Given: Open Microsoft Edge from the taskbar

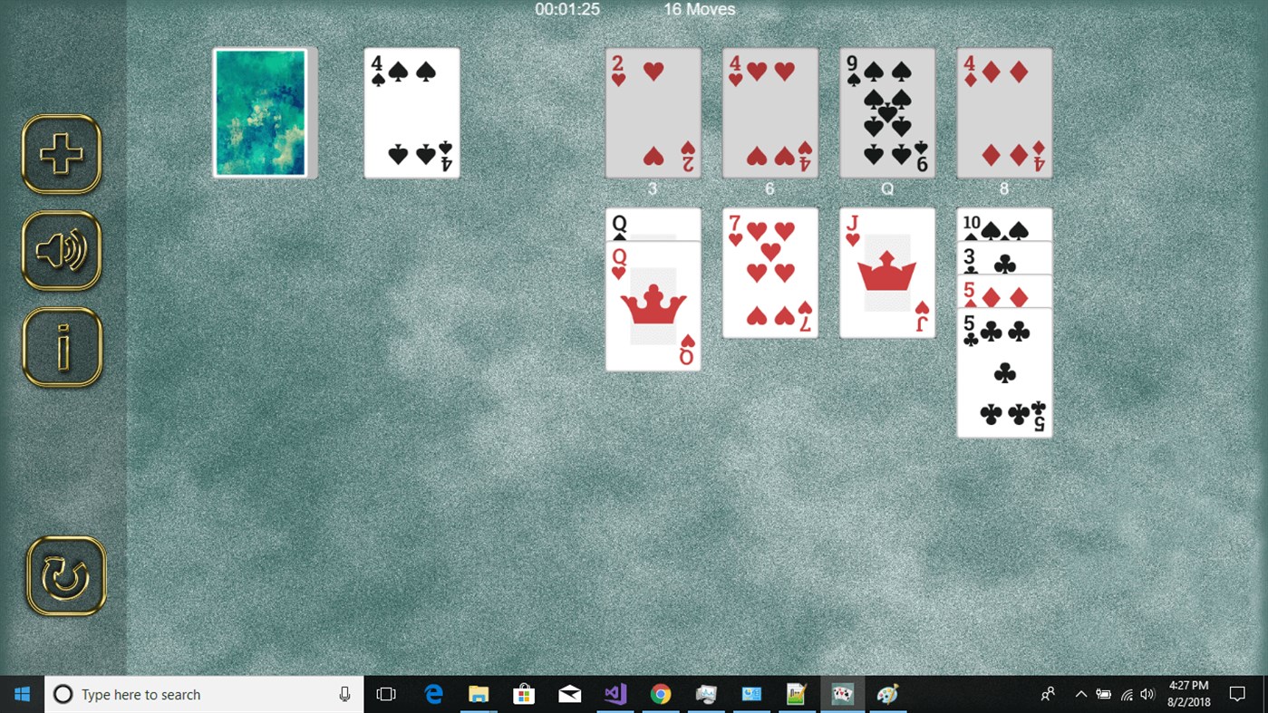Looking at the screenshot, I should (x=433, y=694).
